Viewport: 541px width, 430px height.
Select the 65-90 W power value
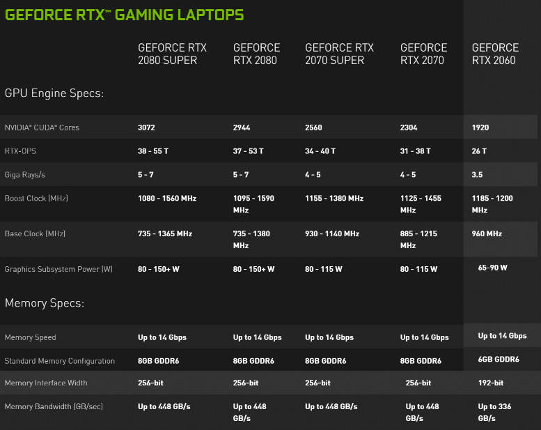(493, 268)
